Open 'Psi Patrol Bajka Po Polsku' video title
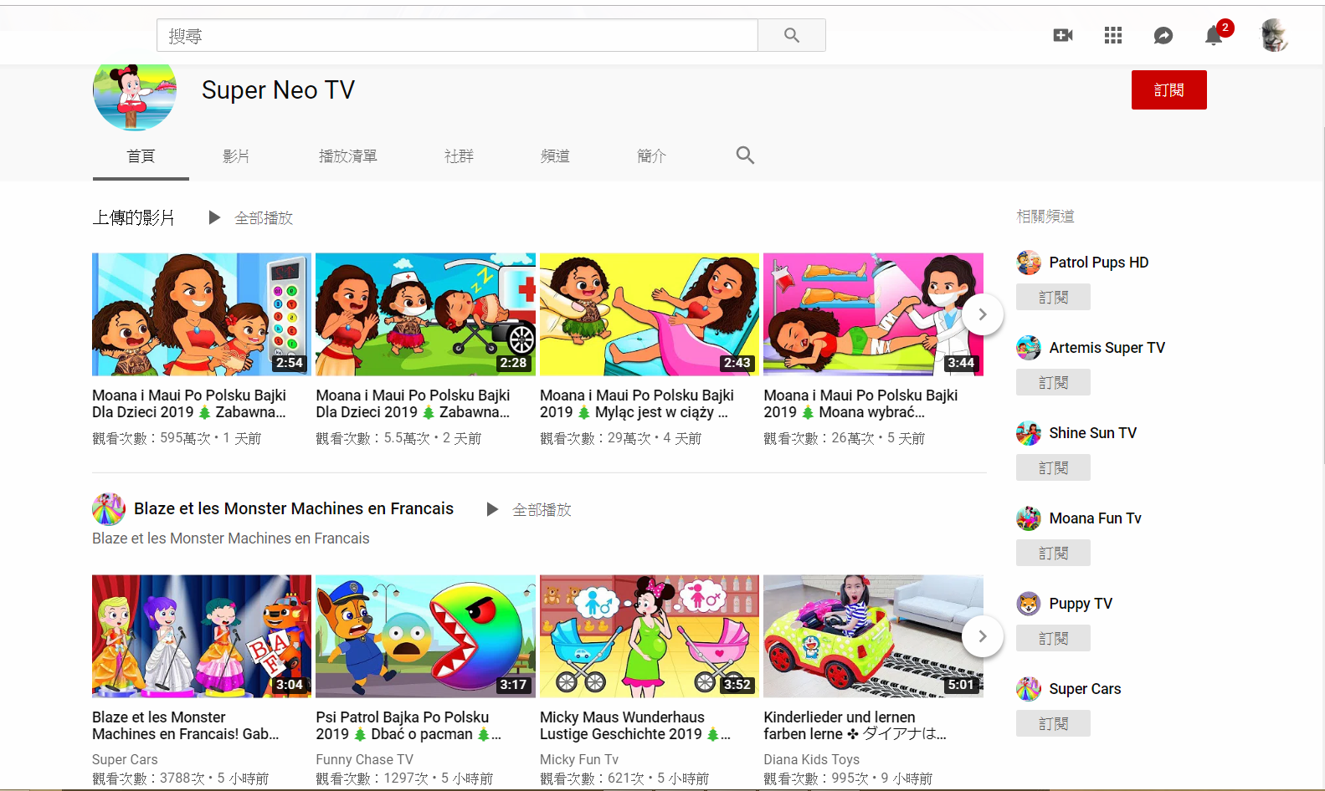The width and height of the screenshot is (1325, 791). (408, 726)
